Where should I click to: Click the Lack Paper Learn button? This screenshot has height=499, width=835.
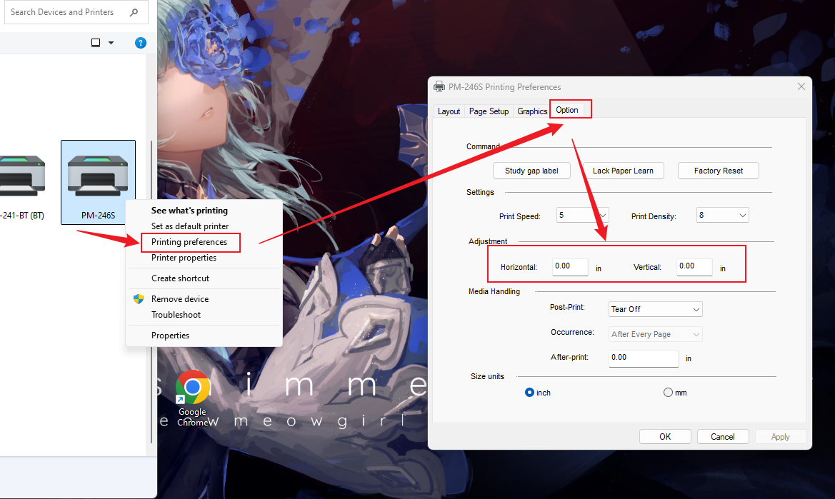click(x=623, y=171)
